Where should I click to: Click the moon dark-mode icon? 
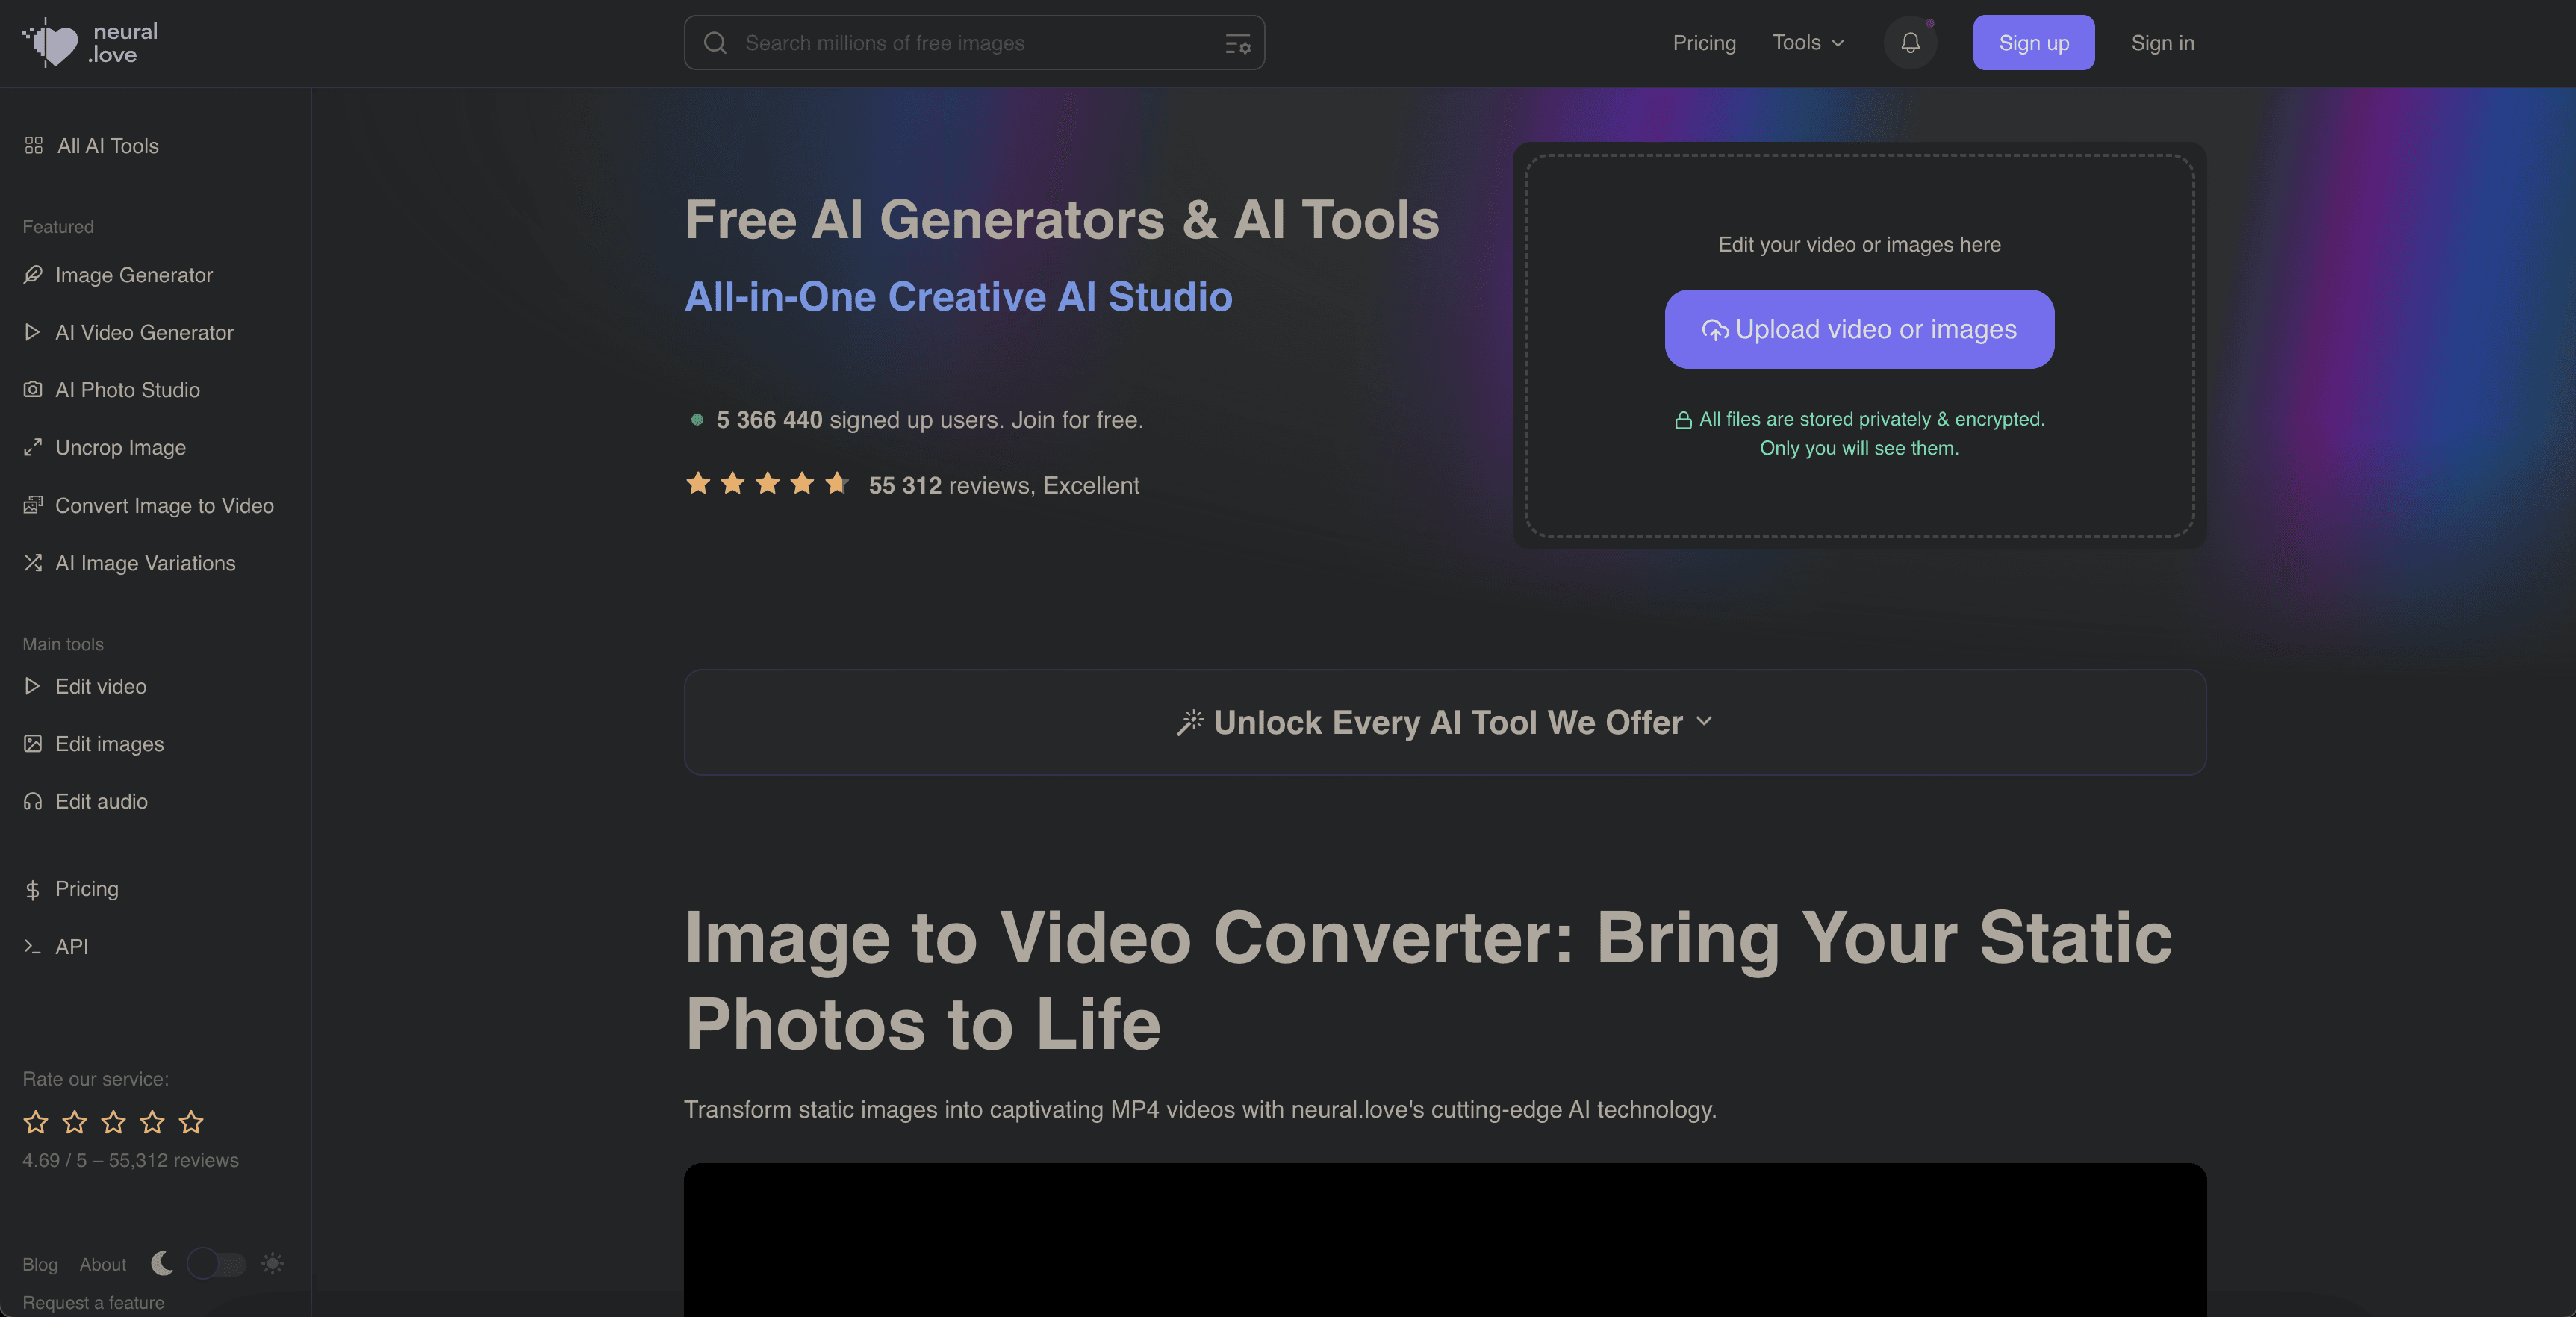162,1263
